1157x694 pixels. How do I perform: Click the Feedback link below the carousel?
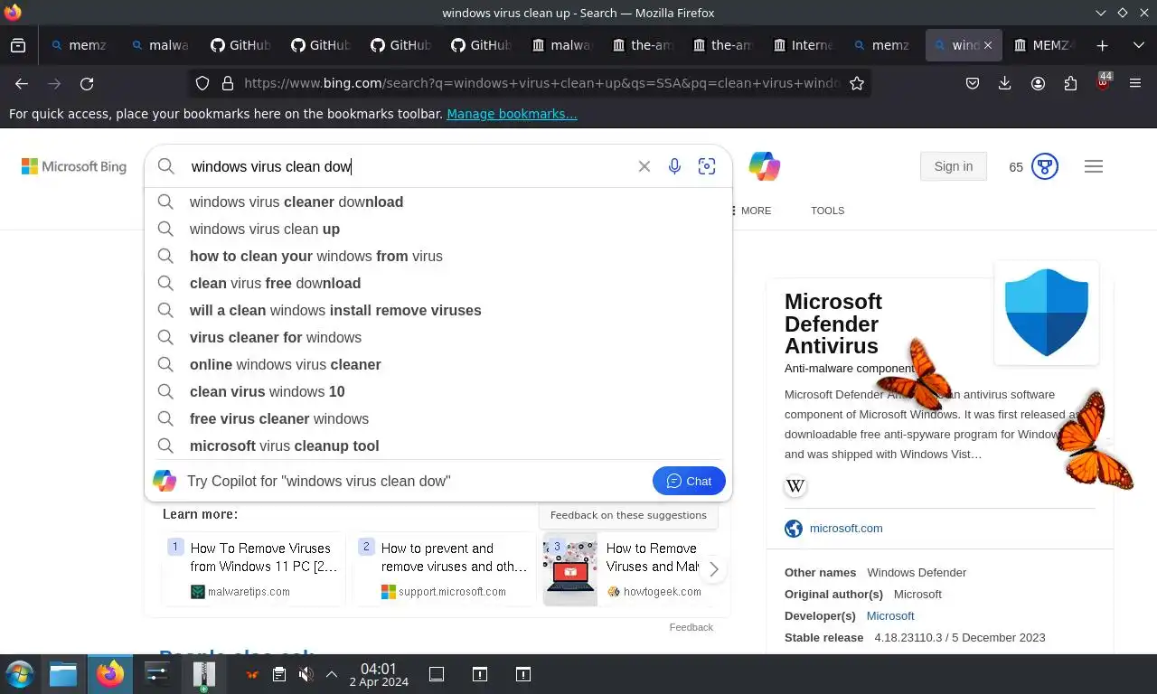691,627
